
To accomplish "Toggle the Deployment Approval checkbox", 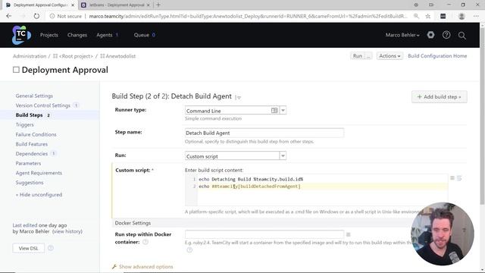I will point(16,70).
